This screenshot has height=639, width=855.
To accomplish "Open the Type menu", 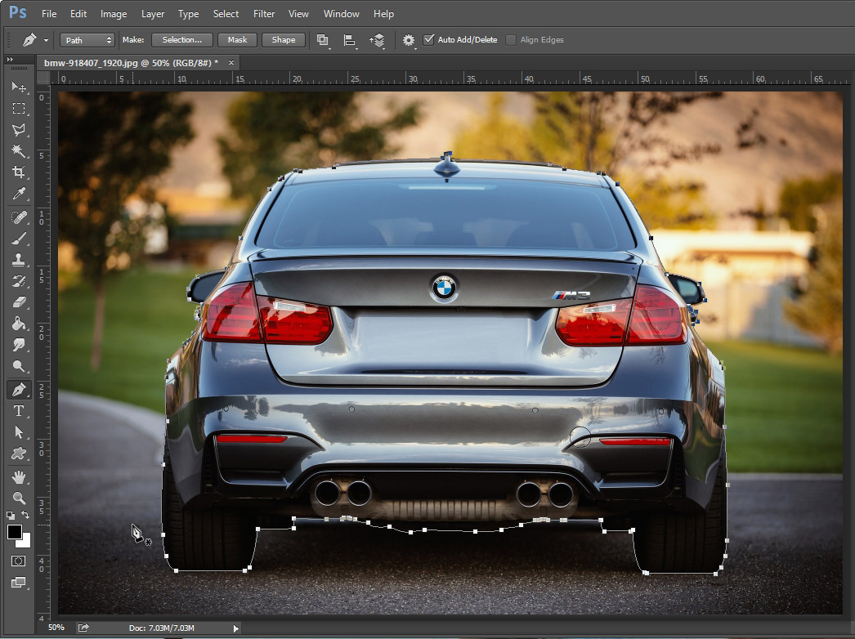I will (x=188, y=14).
